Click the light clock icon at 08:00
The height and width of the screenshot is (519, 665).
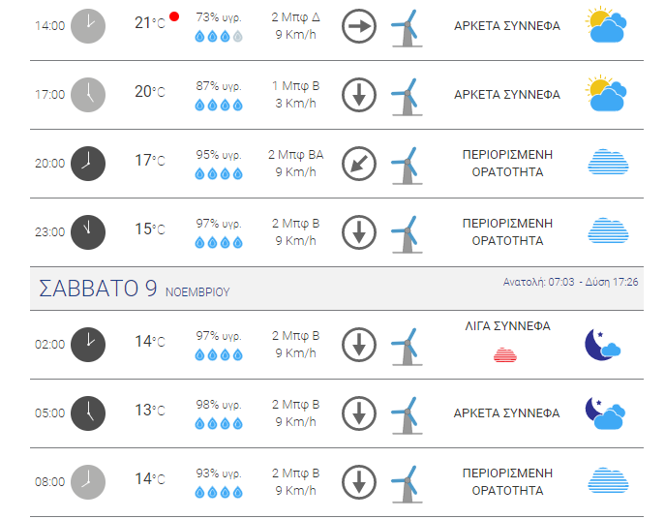click(x=88, y=482)
